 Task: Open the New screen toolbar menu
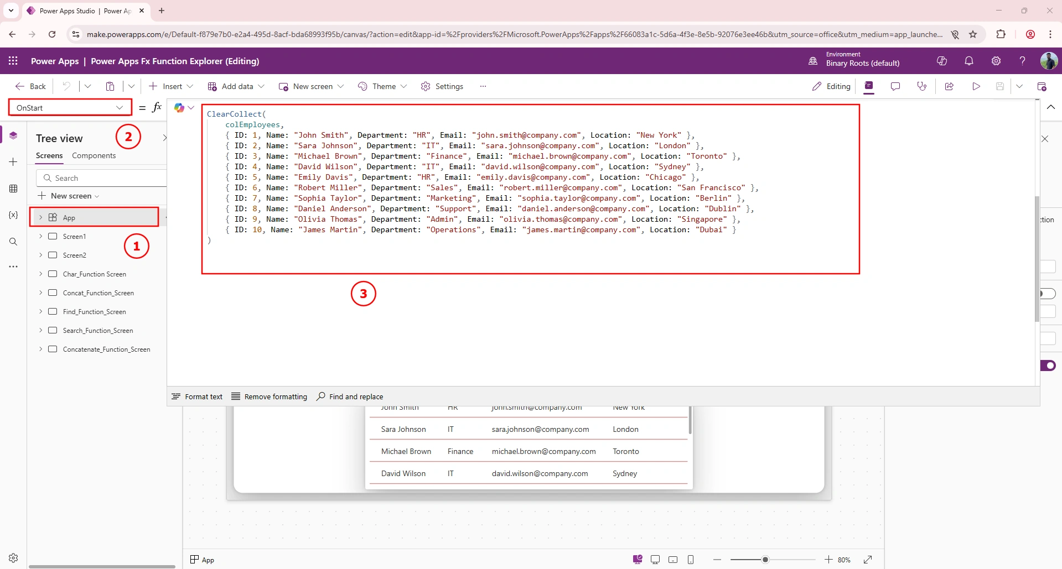(312, 86)
